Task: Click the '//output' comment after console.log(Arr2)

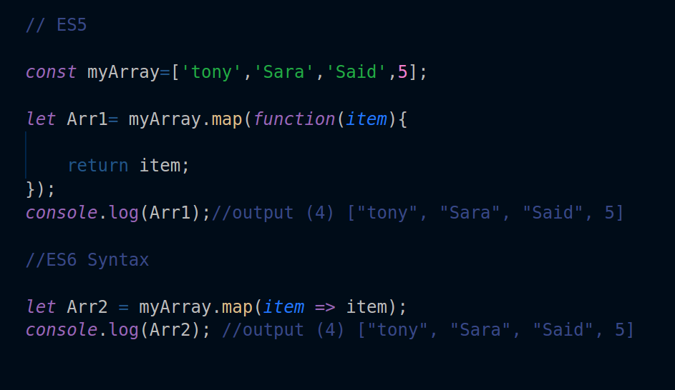Action: pyautogui.click(x=428, y=330)
